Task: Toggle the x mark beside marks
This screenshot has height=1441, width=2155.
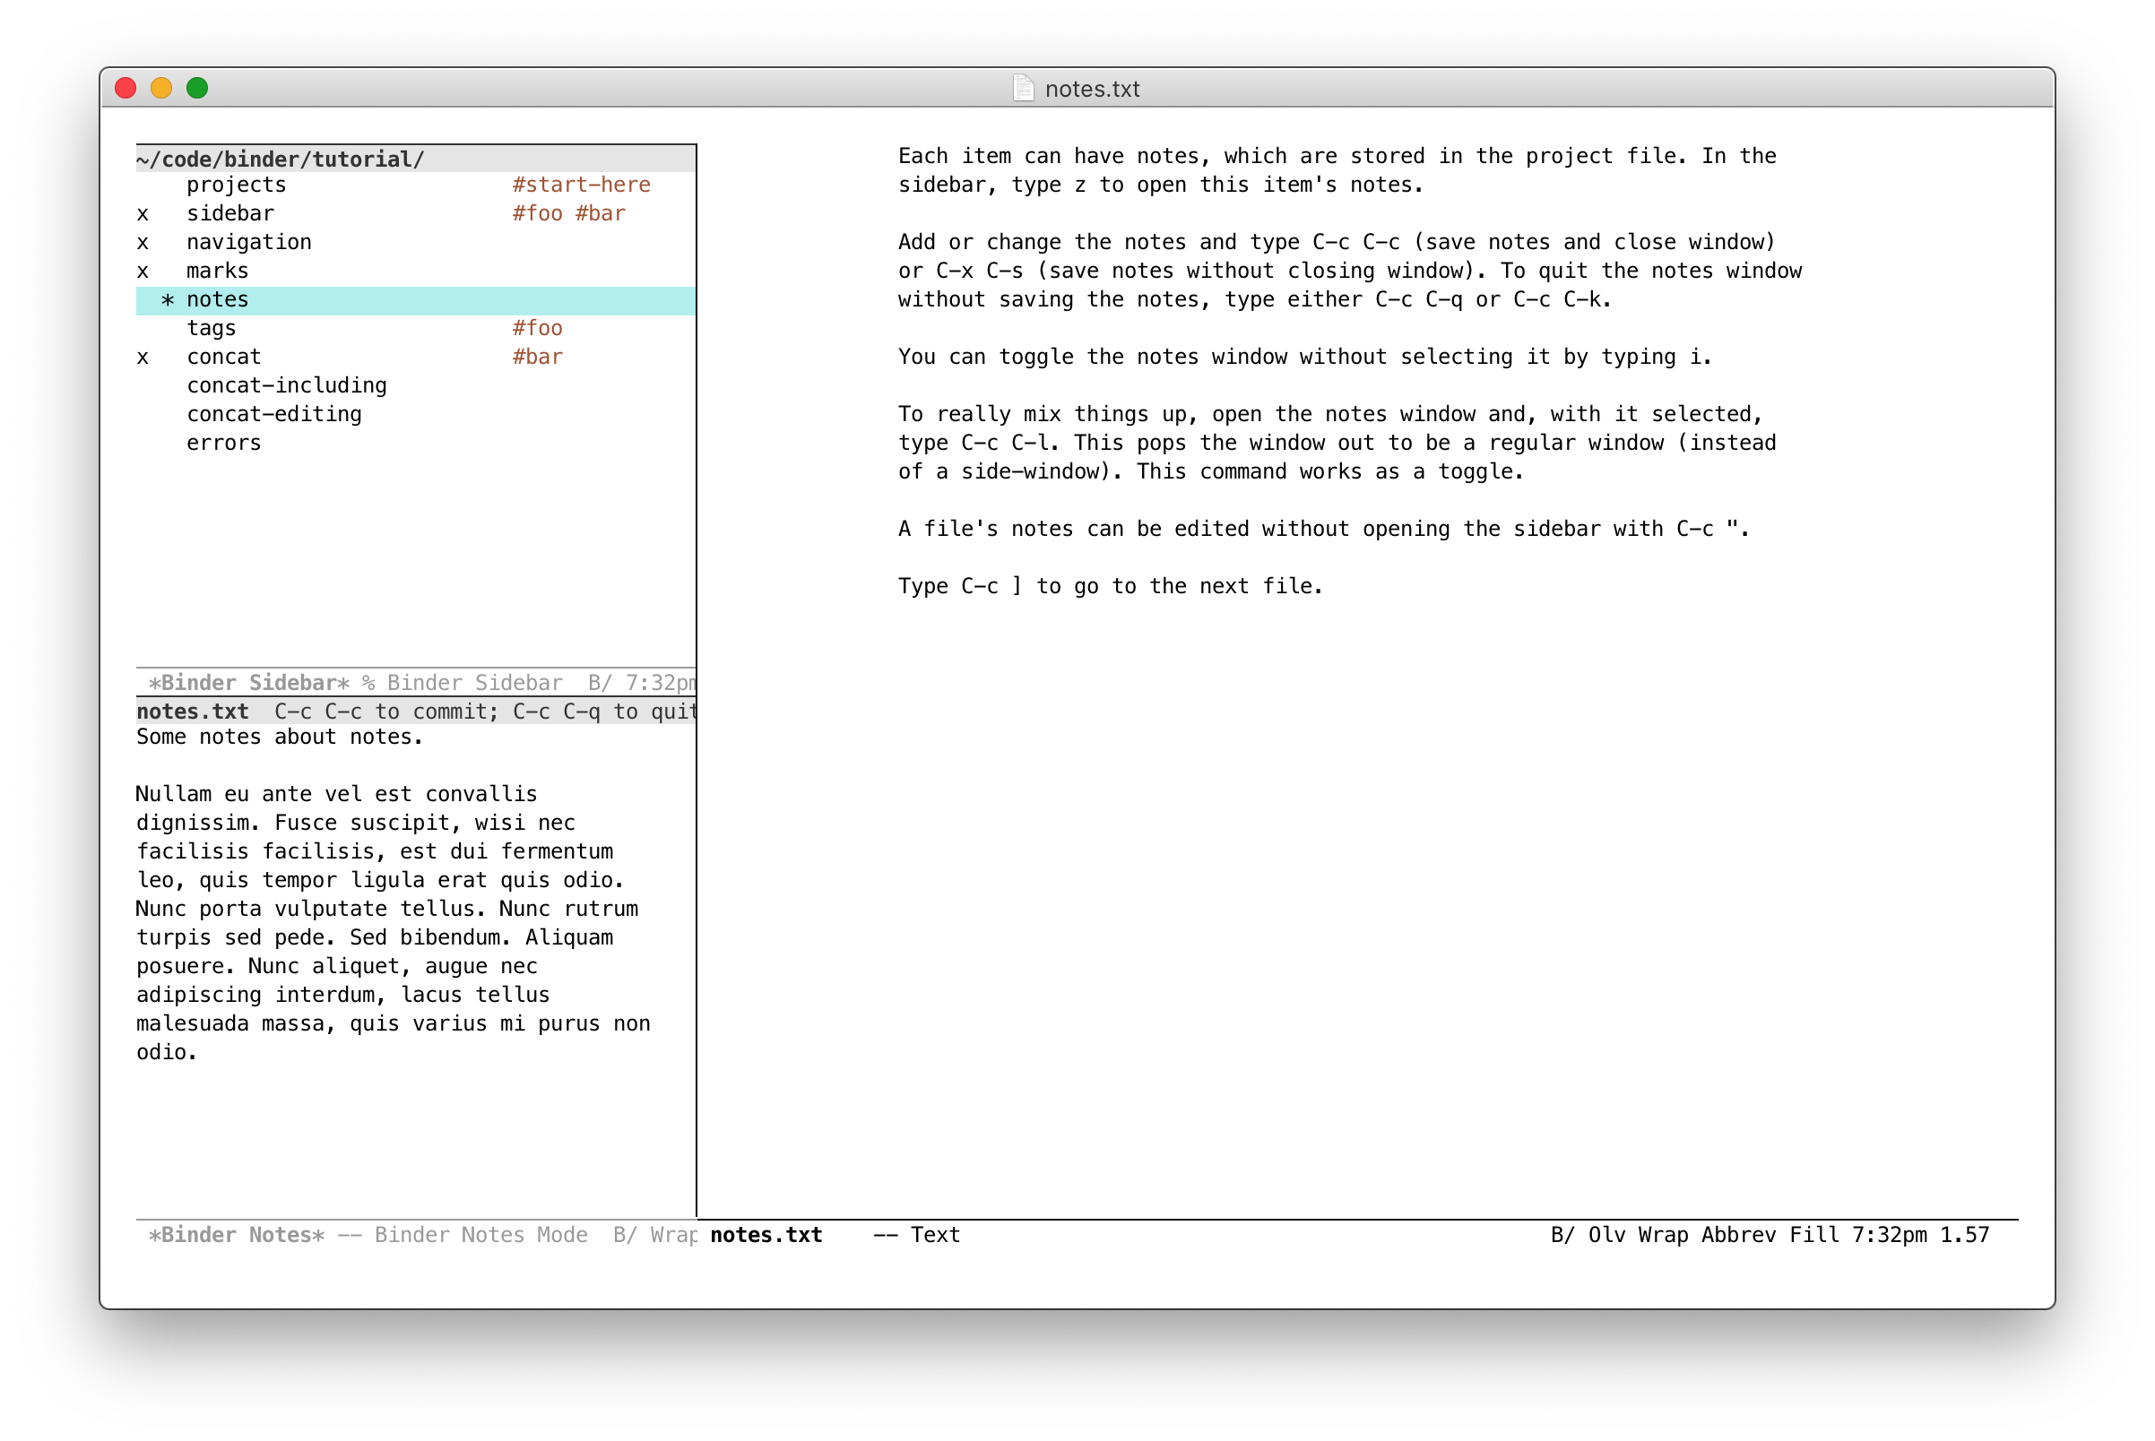Action: click(x=142, y=271)
